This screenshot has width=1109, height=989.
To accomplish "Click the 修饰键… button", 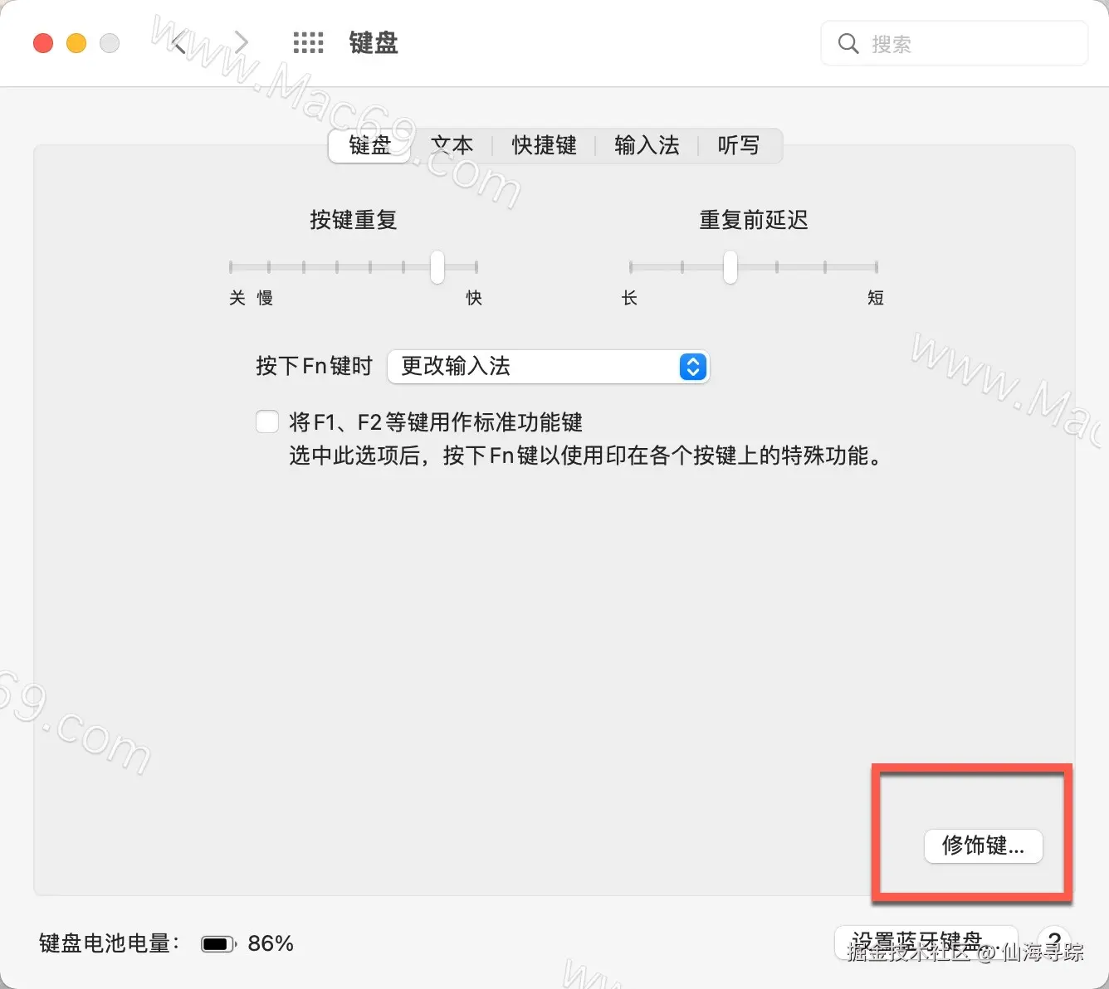I will coord(983,845).
